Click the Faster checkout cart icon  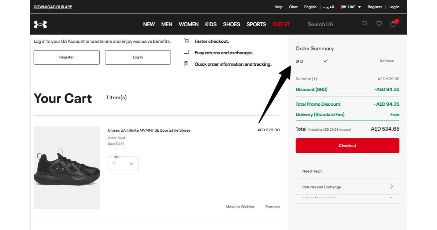coord(187,41)
